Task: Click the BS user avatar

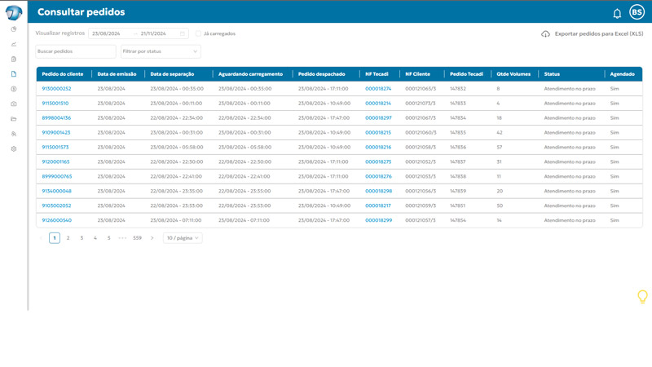Action: coord(637,12)
